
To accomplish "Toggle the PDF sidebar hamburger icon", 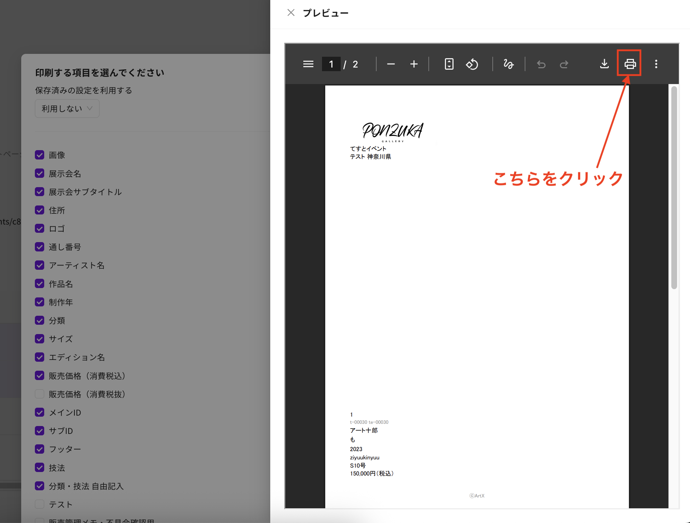I will pyautogui.click(x=308, y=64).
